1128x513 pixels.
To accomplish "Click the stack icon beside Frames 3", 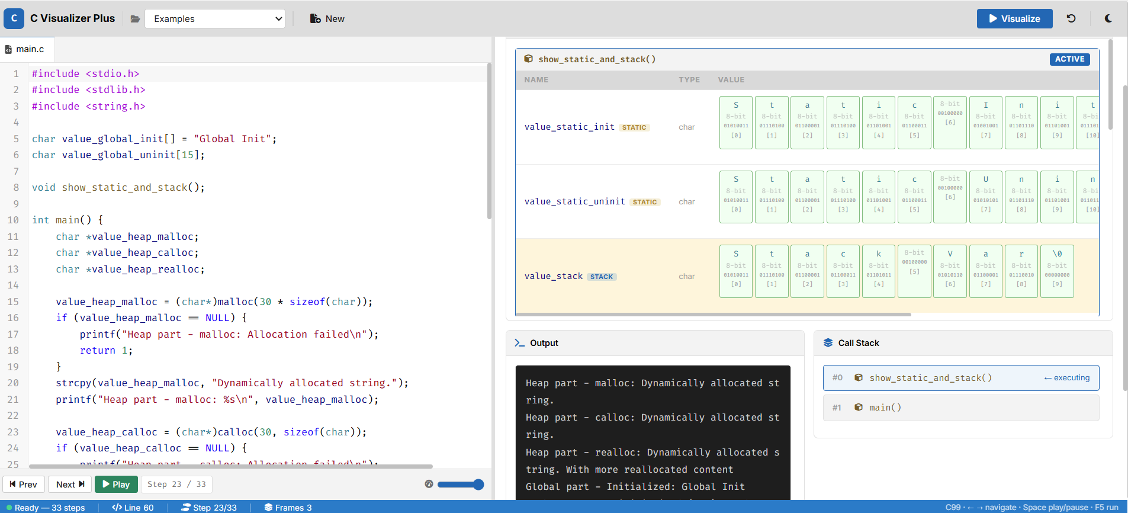I will tap(268, 508).
